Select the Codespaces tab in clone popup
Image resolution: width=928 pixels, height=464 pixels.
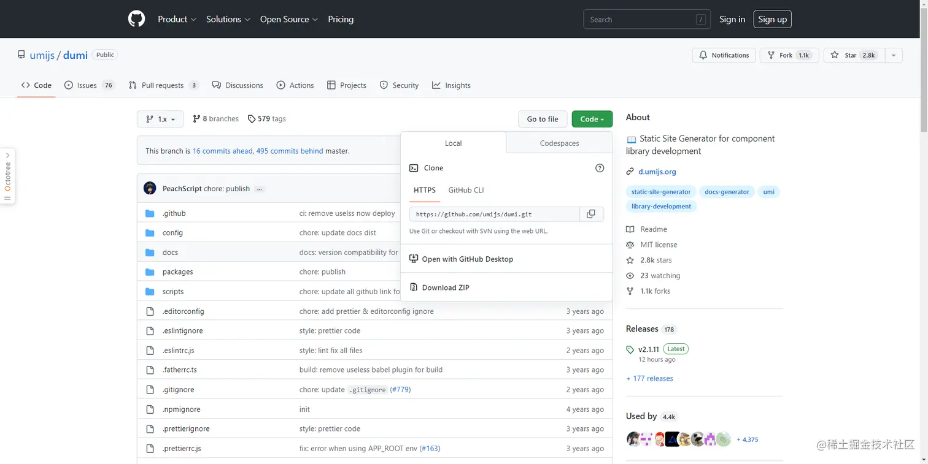pos(559,143)
